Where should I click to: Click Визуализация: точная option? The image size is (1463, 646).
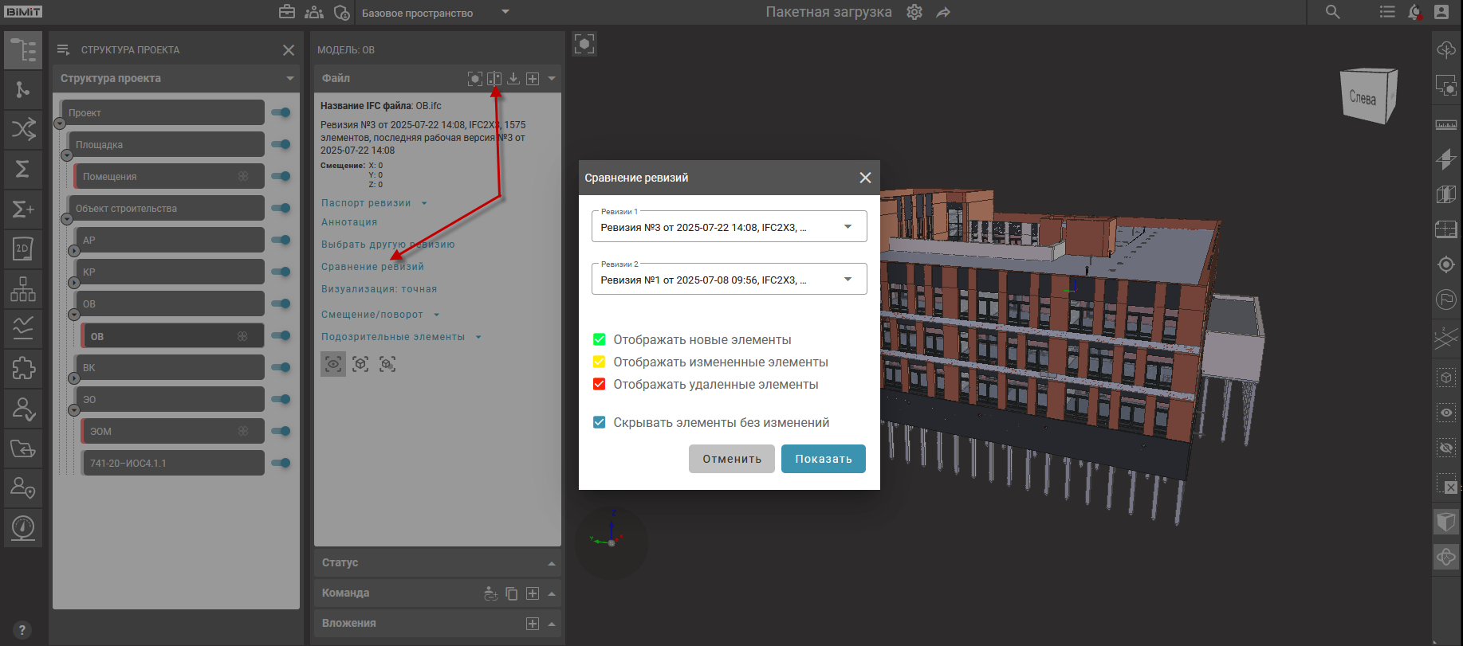pyautogui.click(x=379, y=289)
